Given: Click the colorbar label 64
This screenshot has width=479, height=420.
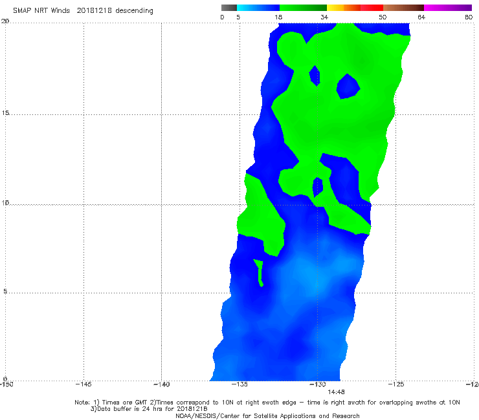Looking at the screenshot, I should pos(421,17).
